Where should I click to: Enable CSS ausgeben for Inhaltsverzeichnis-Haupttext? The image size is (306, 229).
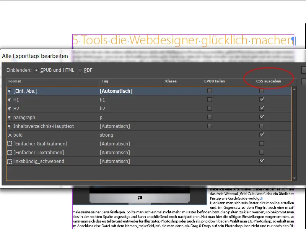[262, 126]
